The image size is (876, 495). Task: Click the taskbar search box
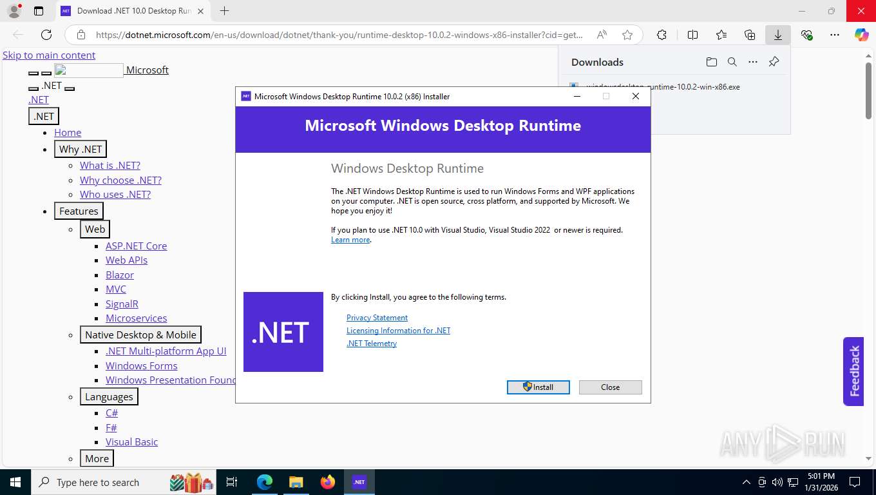pos(125,482)
